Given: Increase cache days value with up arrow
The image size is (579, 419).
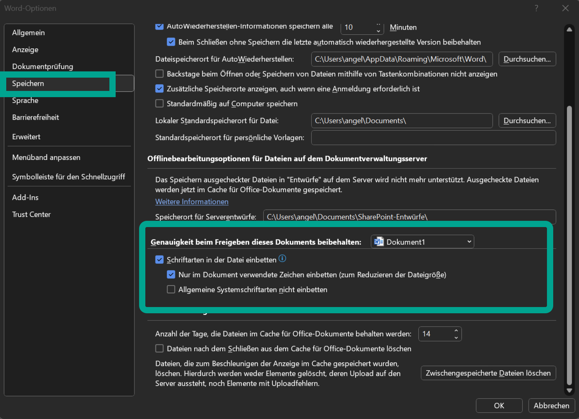Looking at the screenshot, I should pos(456,330).
